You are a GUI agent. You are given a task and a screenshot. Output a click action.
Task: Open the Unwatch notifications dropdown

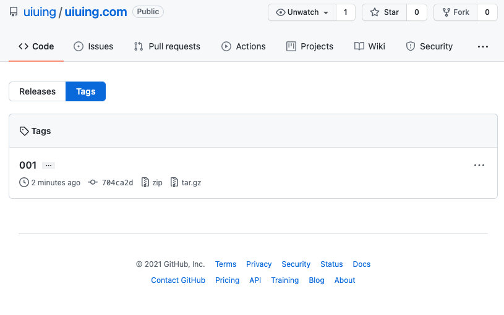[302, 12]
